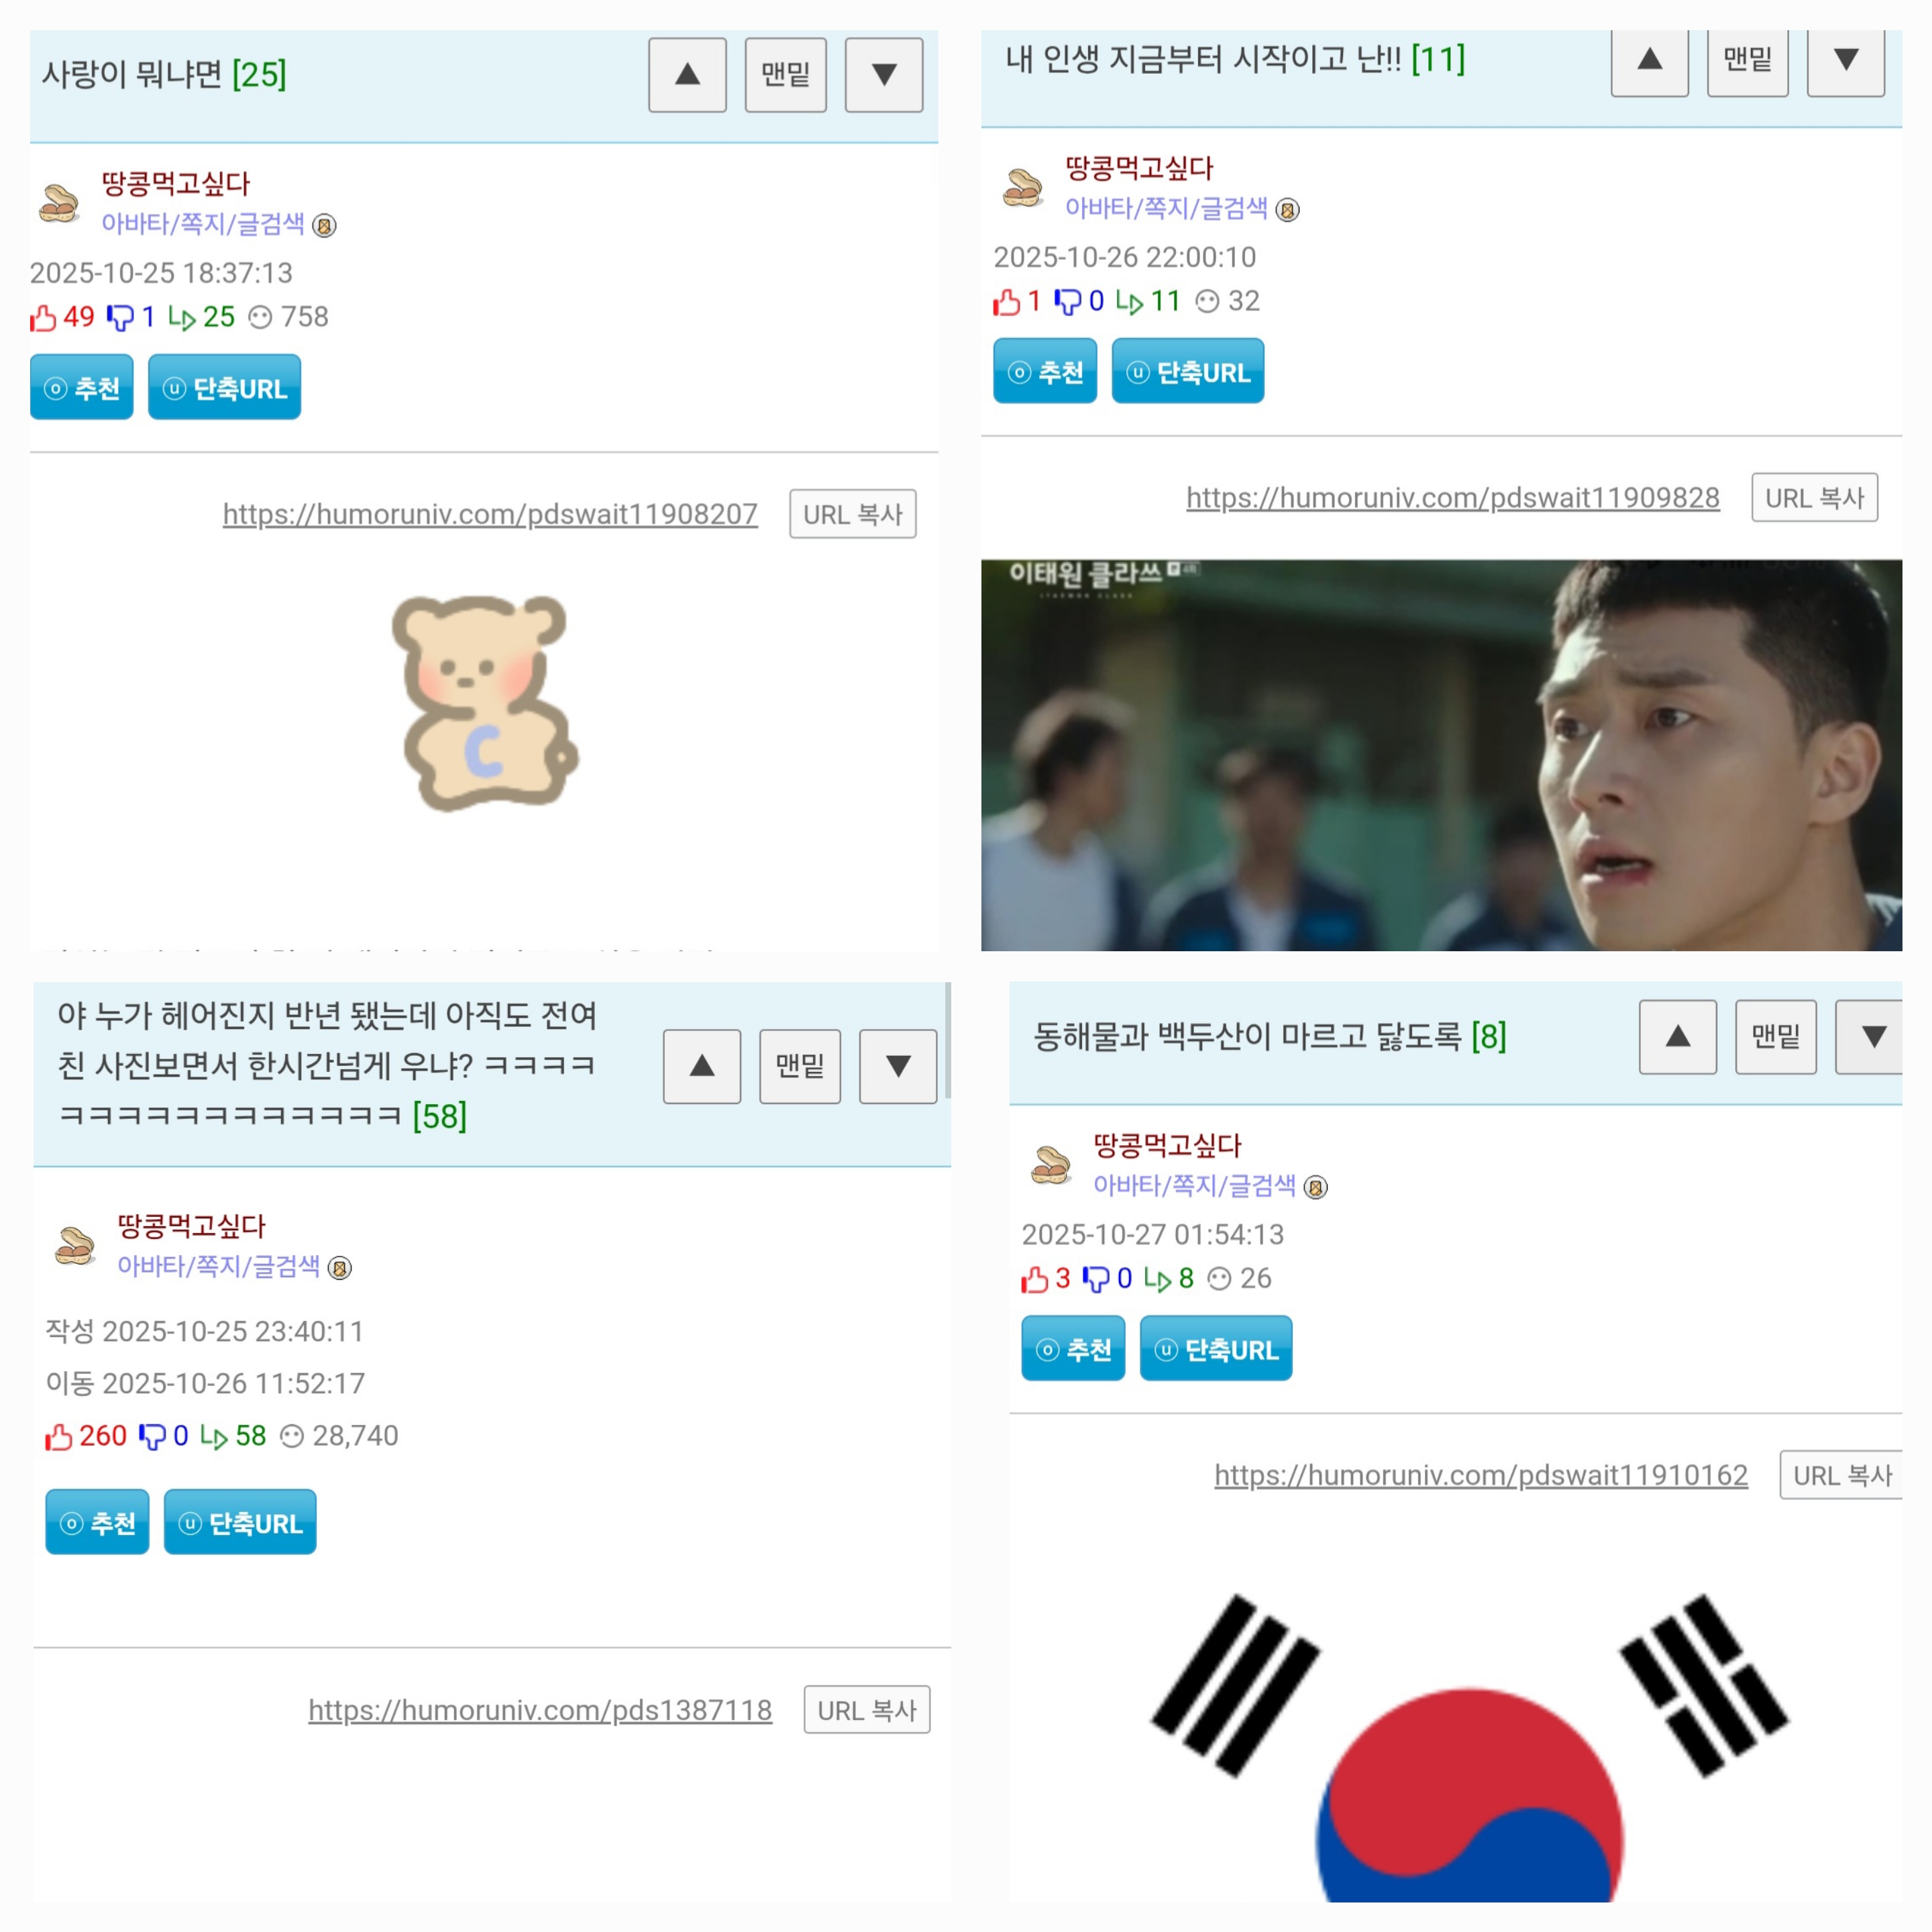1932x1932 pixels.
Task: Click the 이태원 클라쓰 drama screenshot
Action: pyautogui.click(x=1441, y=755)
